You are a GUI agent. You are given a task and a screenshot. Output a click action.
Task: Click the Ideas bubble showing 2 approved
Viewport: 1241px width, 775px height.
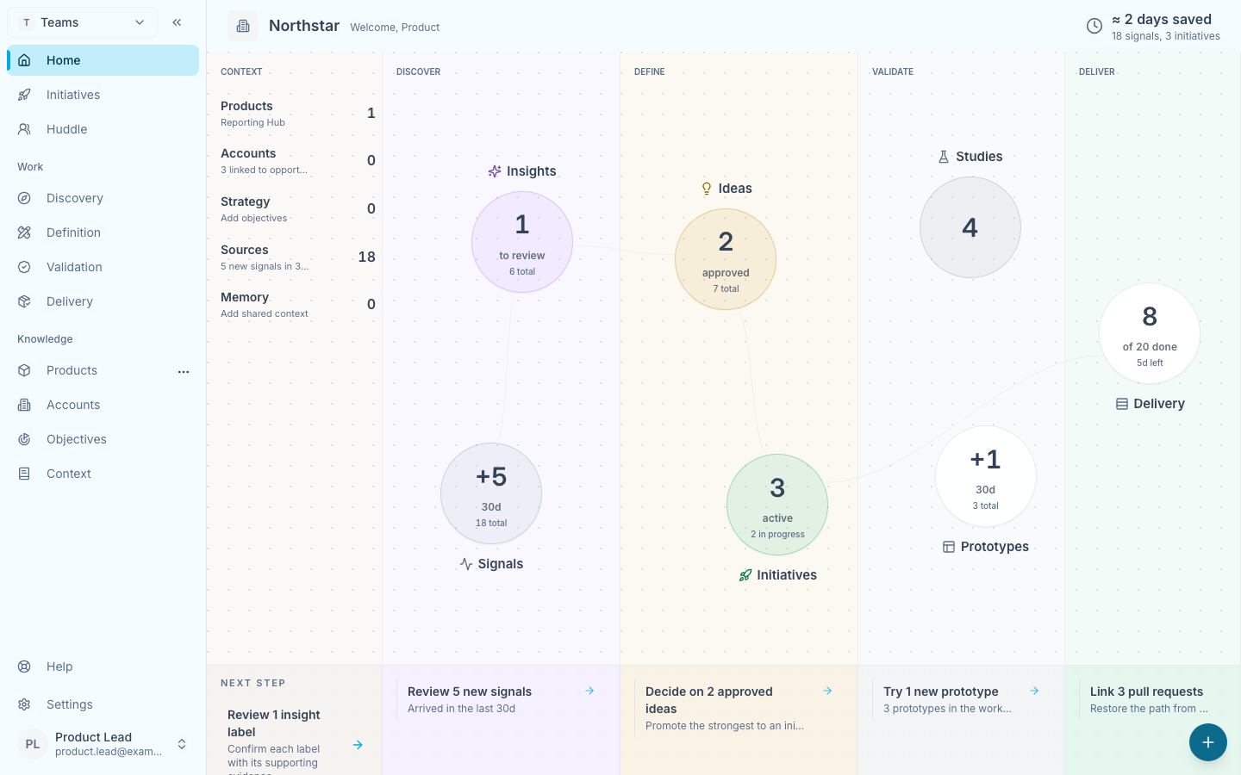click(x=726, y=259)
